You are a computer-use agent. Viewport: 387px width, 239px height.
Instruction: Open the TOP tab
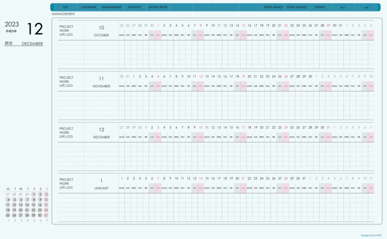[65, 7]
